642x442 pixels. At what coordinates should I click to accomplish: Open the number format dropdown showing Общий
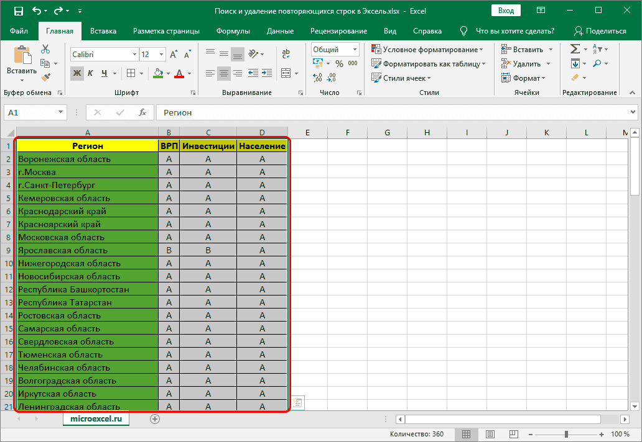(356, 49)
